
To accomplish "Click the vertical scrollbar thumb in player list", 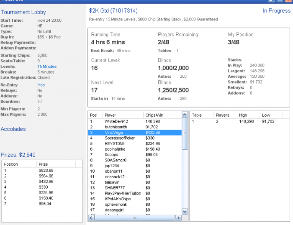I will click(185, 134).
